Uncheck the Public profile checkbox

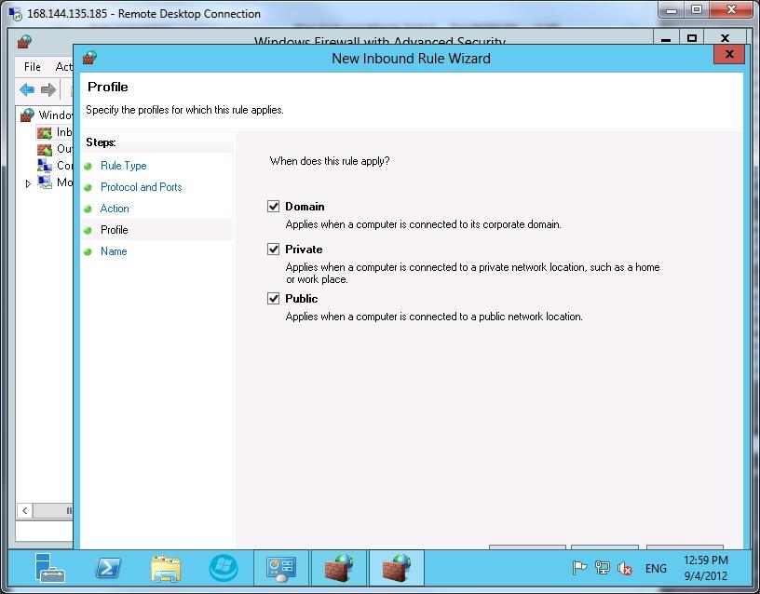[274, 299]
